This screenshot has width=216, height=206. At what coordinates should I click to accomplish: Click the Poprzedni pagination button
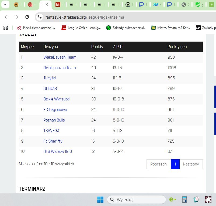coord(159,164)
